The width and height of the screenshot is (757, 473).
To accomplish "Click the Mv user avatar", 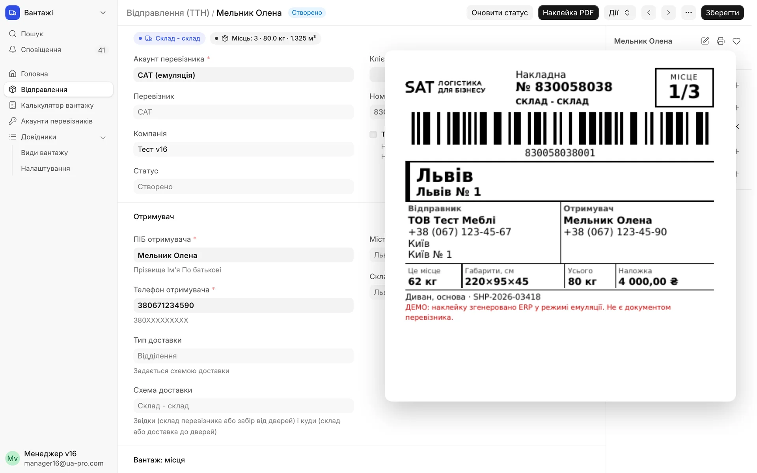I will tap(13, 458).
